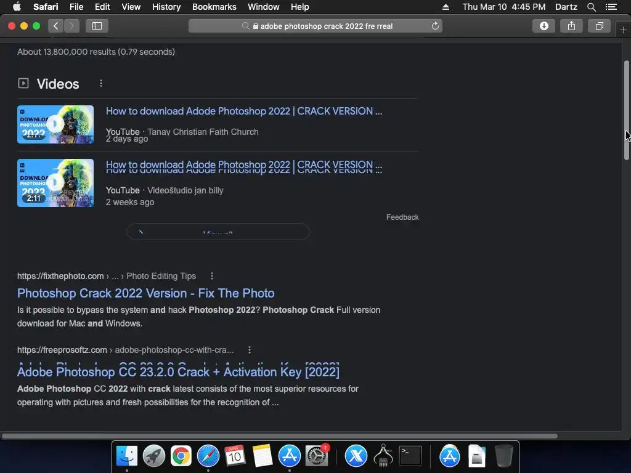The height and width of the screenshot is (473, 631).
Task: Open System Preferences from the Dock
Action: click(x=317, y=456)
